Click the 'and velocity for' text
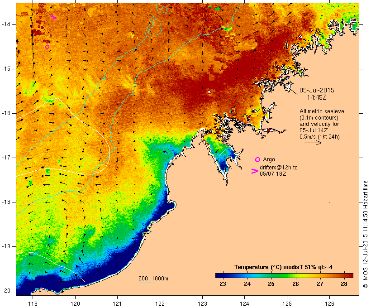Image resolution: width=371 pixels, height=308 pixels. (319, 124)
